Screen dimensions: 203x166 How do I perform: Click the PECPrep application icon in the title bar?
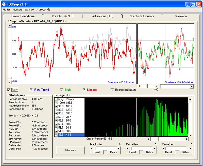click(4, 4)
